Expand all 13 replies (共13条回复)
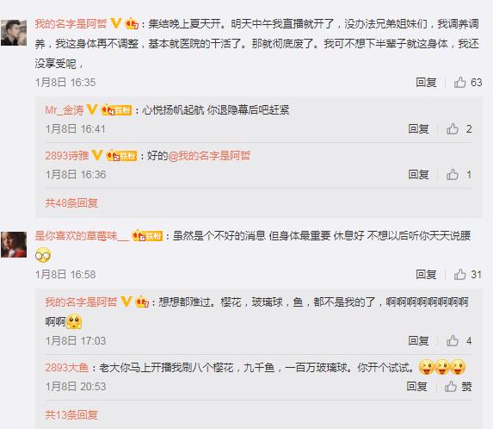Image resolution: width=493 pixels, height=429 pixels. [x=71, y=415]
